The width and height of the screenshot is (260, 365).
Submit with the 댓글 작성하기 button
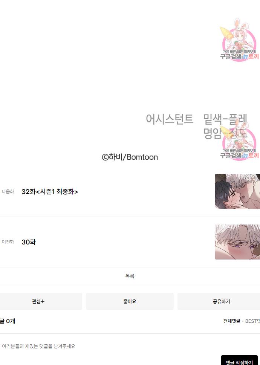click(x=239, y=361)
